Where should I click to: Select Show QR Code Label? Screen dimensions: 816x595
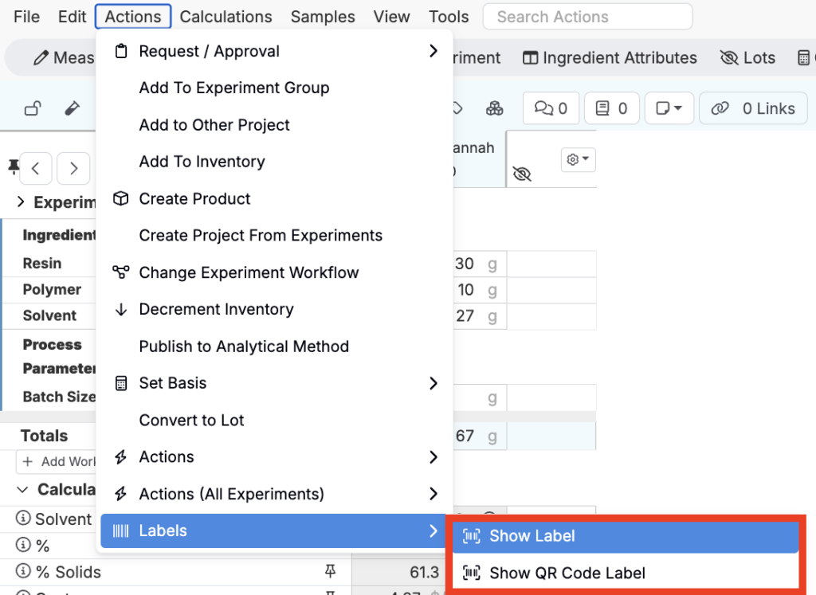click(567, 573)
